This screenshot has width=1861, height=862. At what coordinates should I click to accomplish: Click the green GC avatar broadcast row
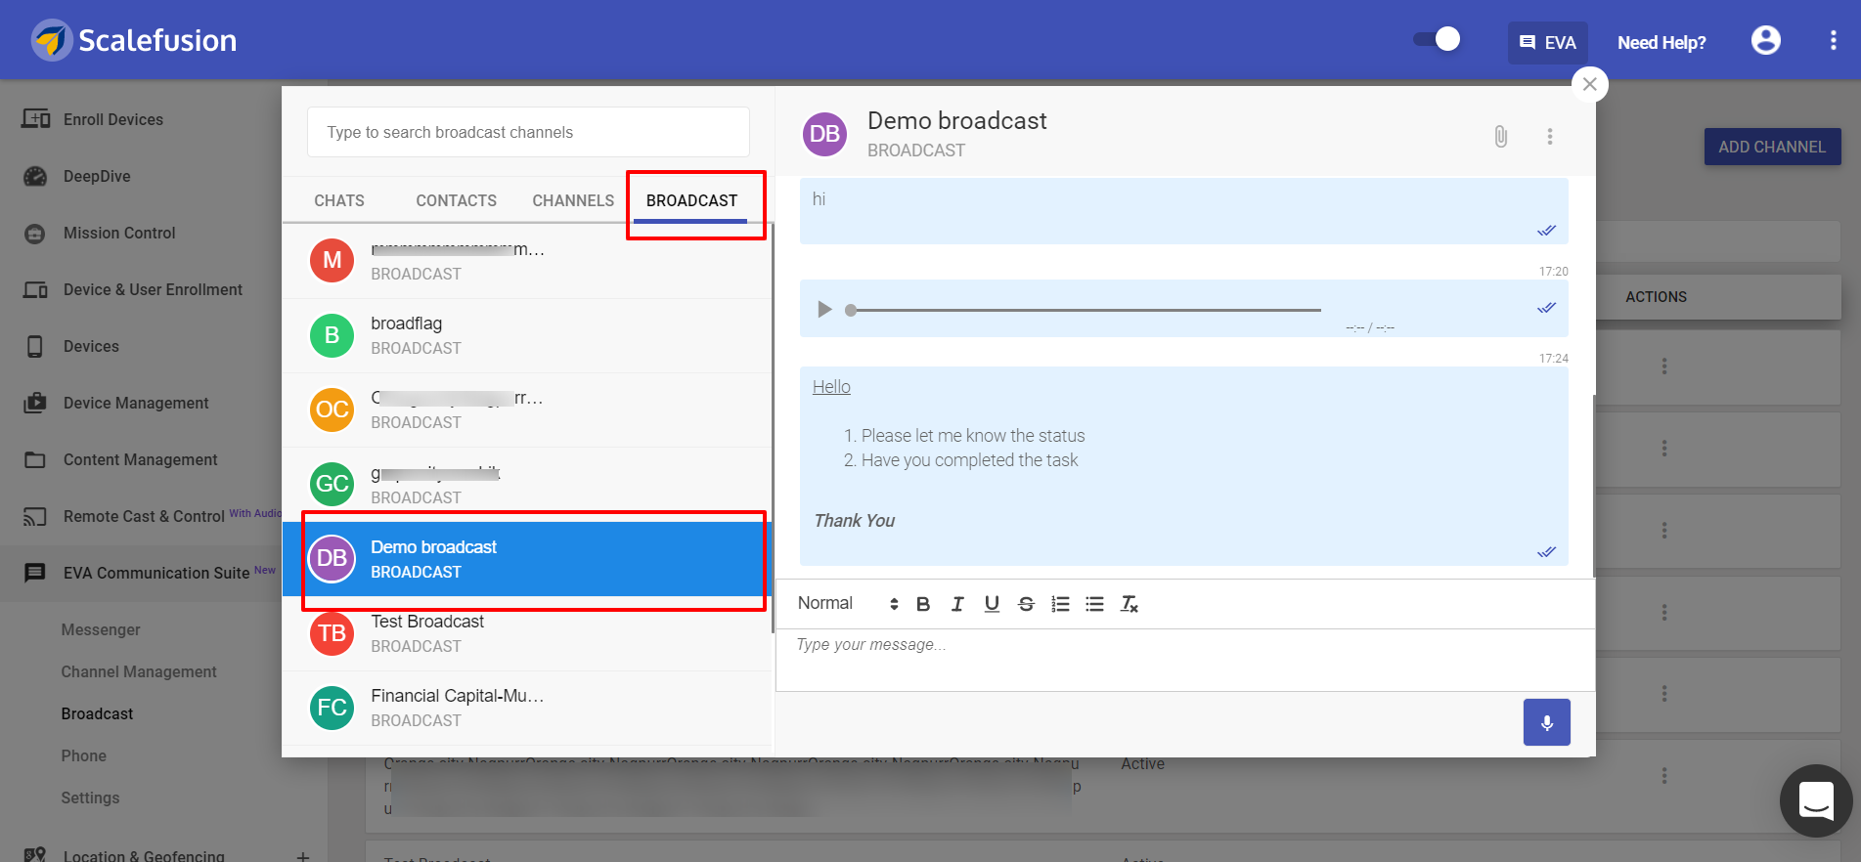click(527, 485)
